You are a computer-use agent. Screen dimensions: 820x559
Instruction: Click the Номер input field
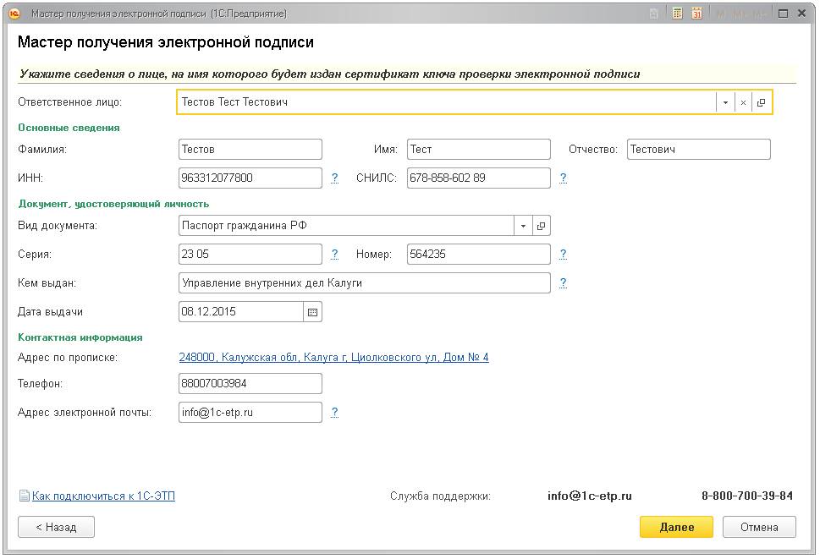(478, 255)
